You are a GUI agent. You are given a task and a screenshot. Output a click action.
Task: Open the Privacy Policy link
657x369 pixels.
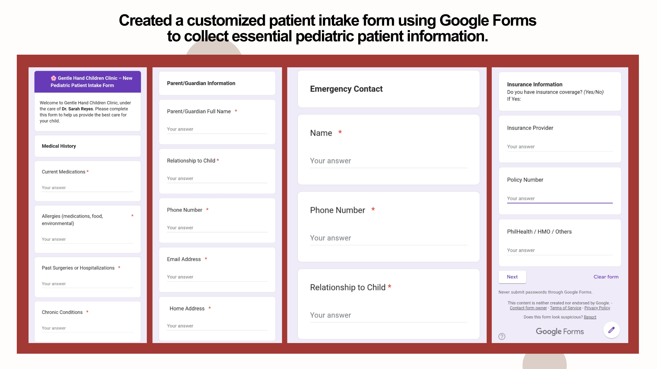(x=597, y=308)
